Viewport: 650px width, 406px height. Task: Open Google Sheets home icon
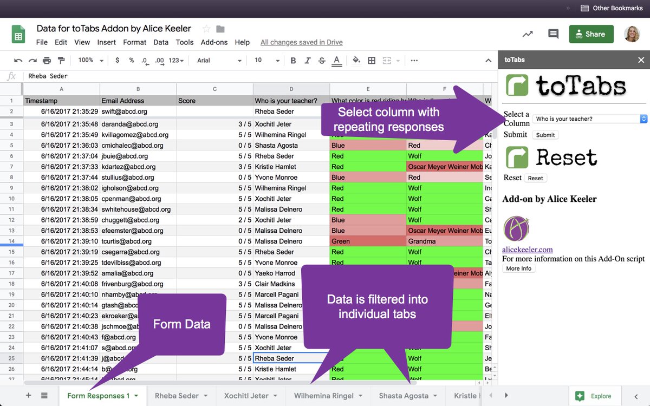pyautogui.click(x=19, y=34)
